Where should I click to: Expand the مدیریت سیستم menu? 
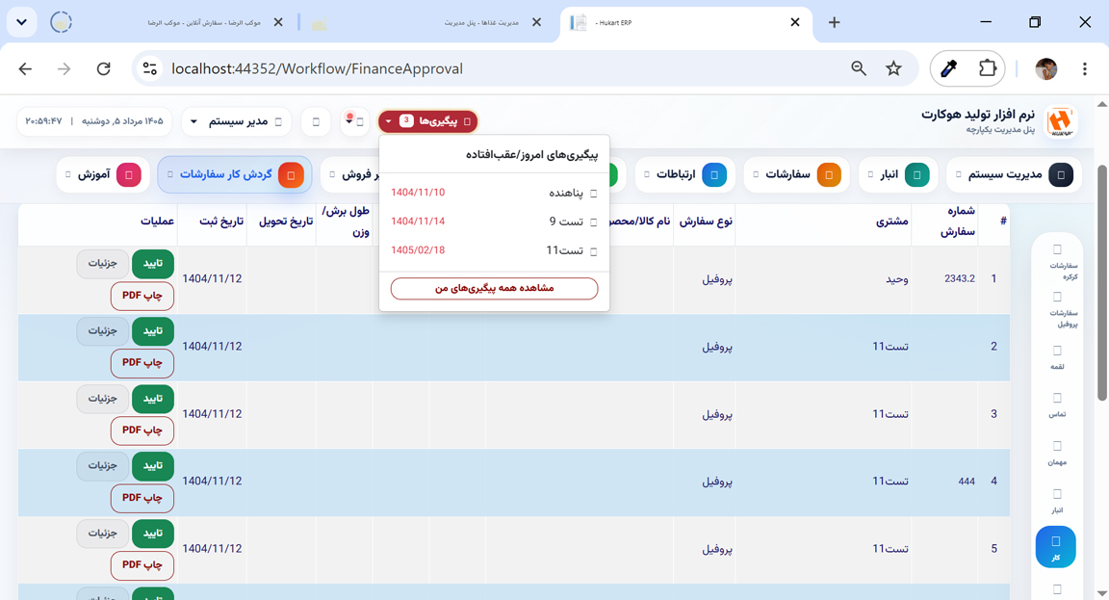tap(1014, 174)
